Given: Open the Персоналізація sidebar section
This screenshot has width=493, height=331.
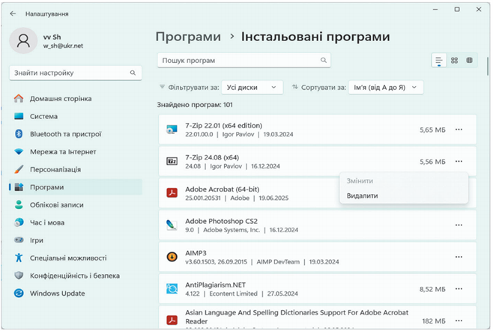Looking at the screenshot, I should [76, 169].
